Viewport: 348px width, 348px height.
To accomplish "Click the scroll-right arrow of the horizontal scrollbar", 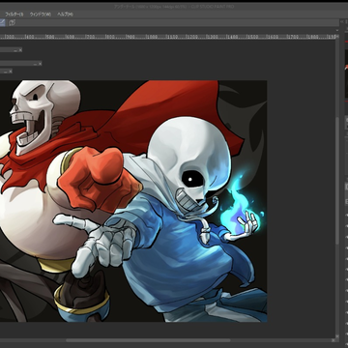I will (x=333, y=340).
